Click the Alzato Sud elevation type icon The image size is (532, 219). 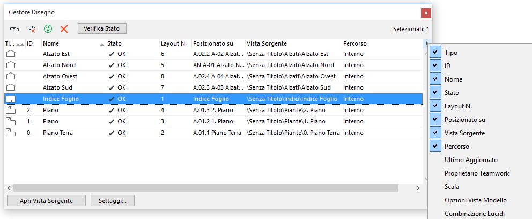(x=11, y=87)
